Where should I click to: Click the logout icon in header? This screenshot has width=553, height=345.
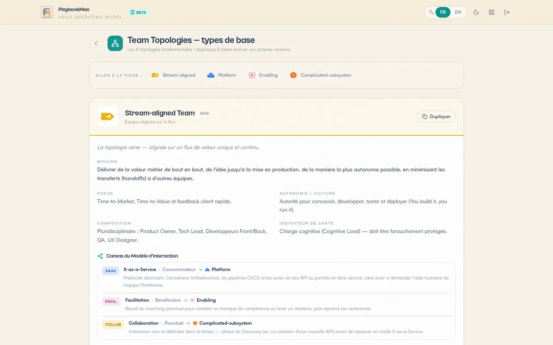(507, 12)
